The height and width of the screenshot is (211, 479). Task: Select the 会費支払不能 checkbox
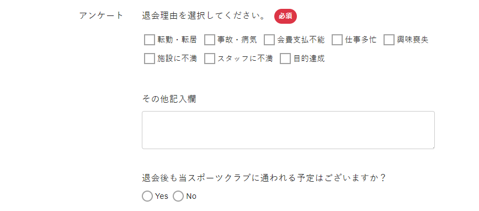coord(269,40)
